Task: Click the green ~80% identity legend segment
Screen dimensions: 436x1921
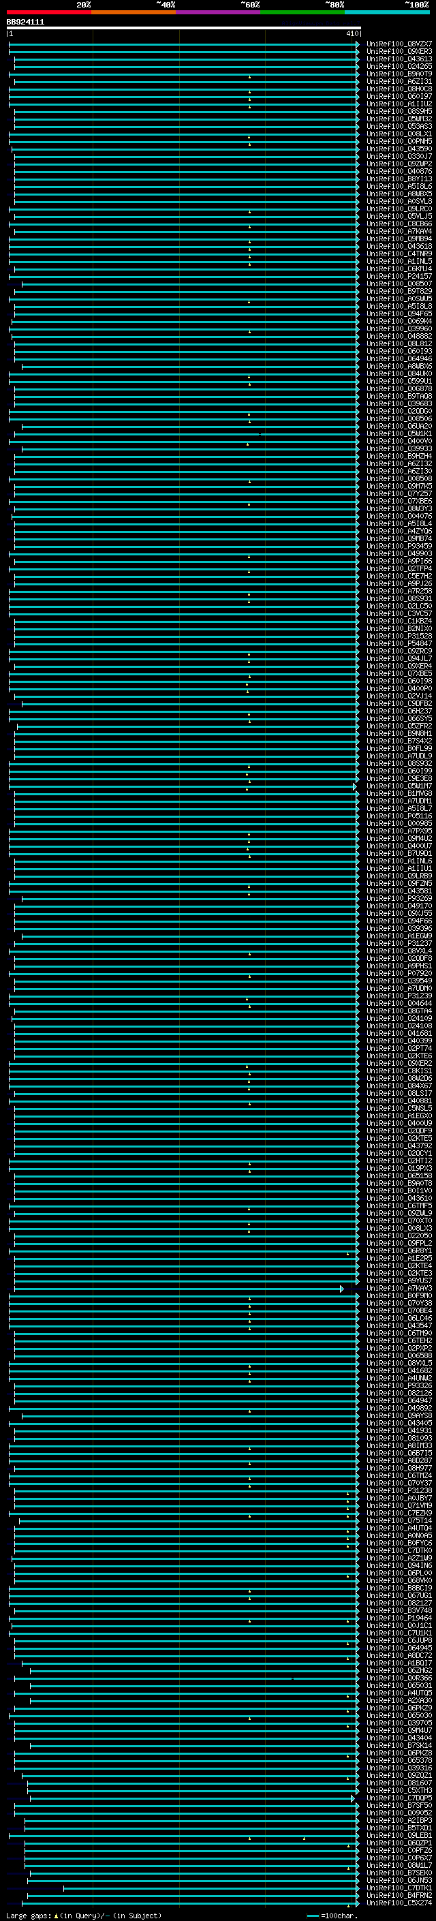Action: pyautogui.click(x=302, y=12)
